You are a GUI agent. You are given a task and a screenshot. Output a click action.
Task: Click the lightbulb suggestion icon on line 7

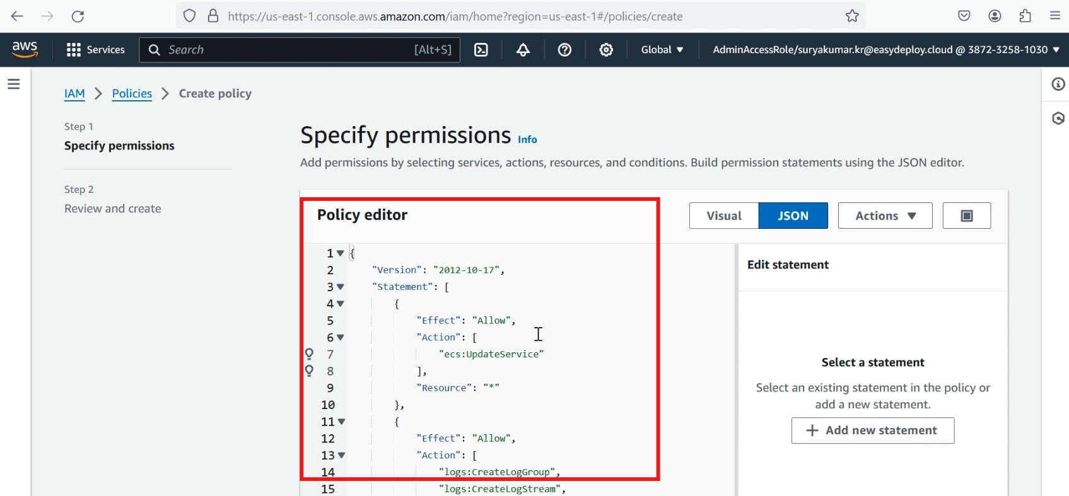tap(310, 354)
